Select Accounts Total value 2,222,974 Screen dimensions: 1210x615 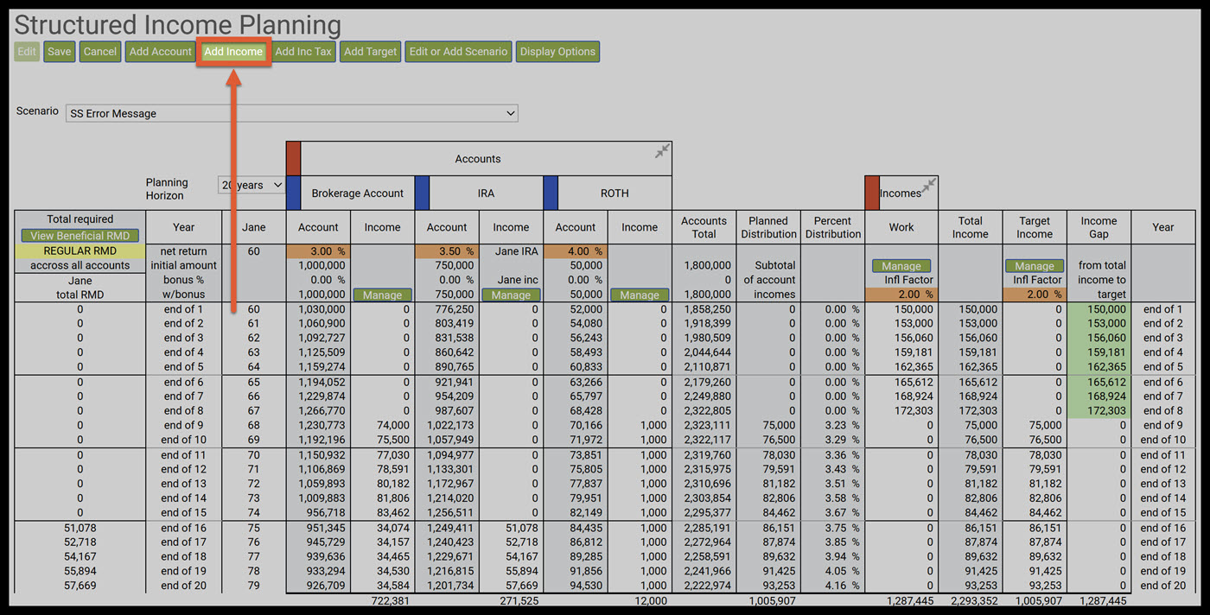707,586
